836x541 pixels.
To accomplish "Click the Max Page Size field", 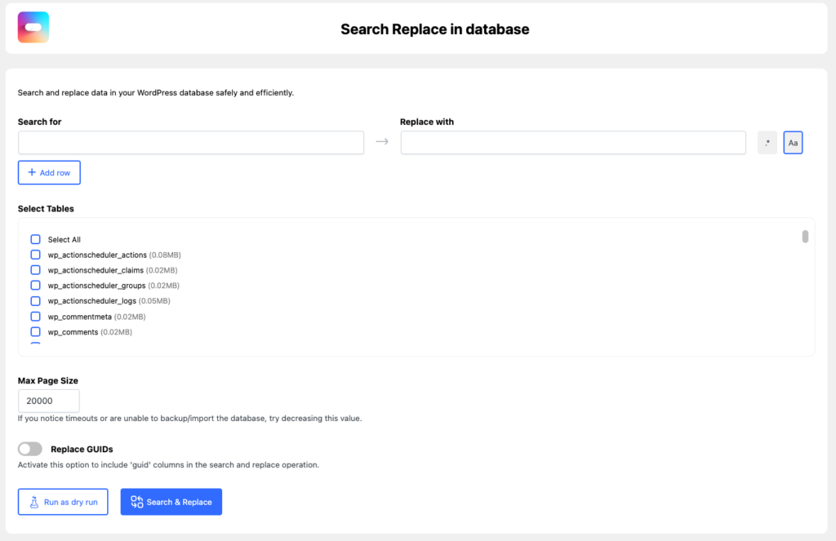I will pyautogui.click(x=48, y=401).
